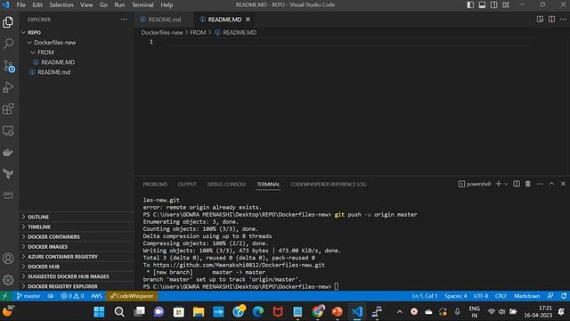Click CodeWhisperer status bar button
Screen dimensions: 570x321
[132, 296]
